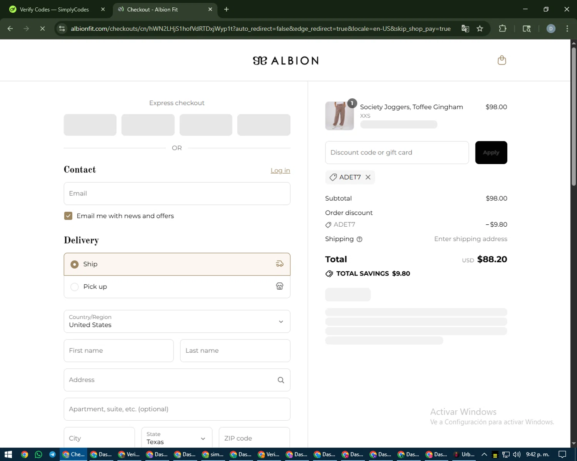The height and width of the screenshot is (461, 577).
Task: Click the TOTAL SAVINGS $9.80 text
Action: pos(373,274)
